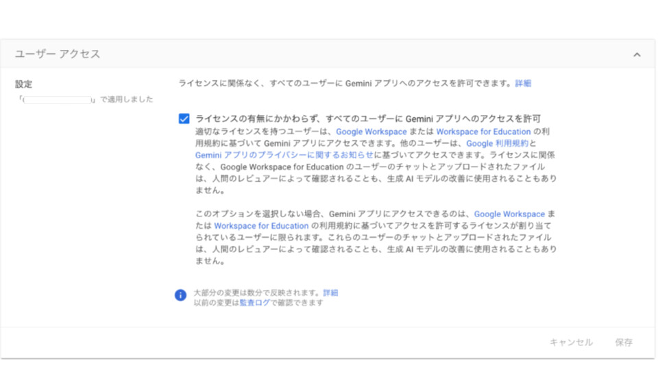
Task: Click the キャンセル button
Action: pos(571,343)
